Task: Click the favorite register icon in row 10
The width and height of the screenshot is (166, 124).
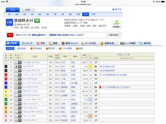Action: [x=96, y=100]
